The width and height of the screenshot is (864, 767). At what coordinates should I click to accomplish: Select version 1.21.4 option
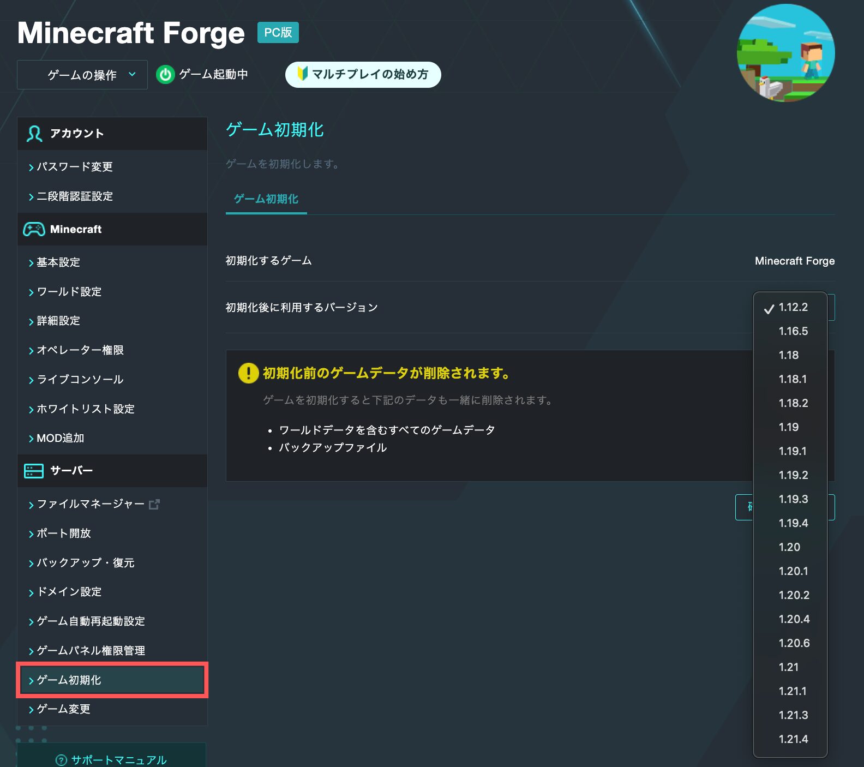click(x=790, y=739)
